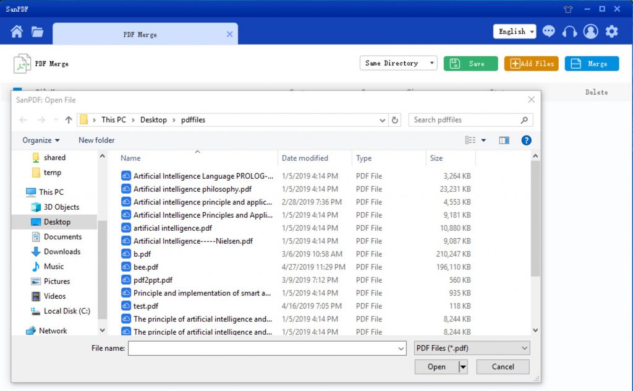Close the PDF Merge tab
Screen dimensions: 633x391
230,35
